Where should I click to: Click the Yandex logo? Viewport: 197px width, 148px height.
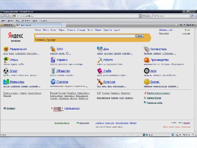[x=16, y=35]
